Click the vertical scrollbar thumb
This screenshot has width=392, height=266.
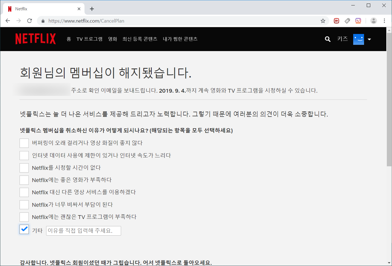click(389, 99)
